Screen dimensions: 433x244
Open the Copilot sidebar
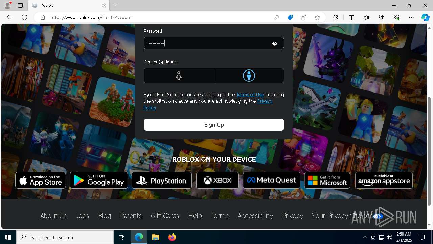(425, 17)
